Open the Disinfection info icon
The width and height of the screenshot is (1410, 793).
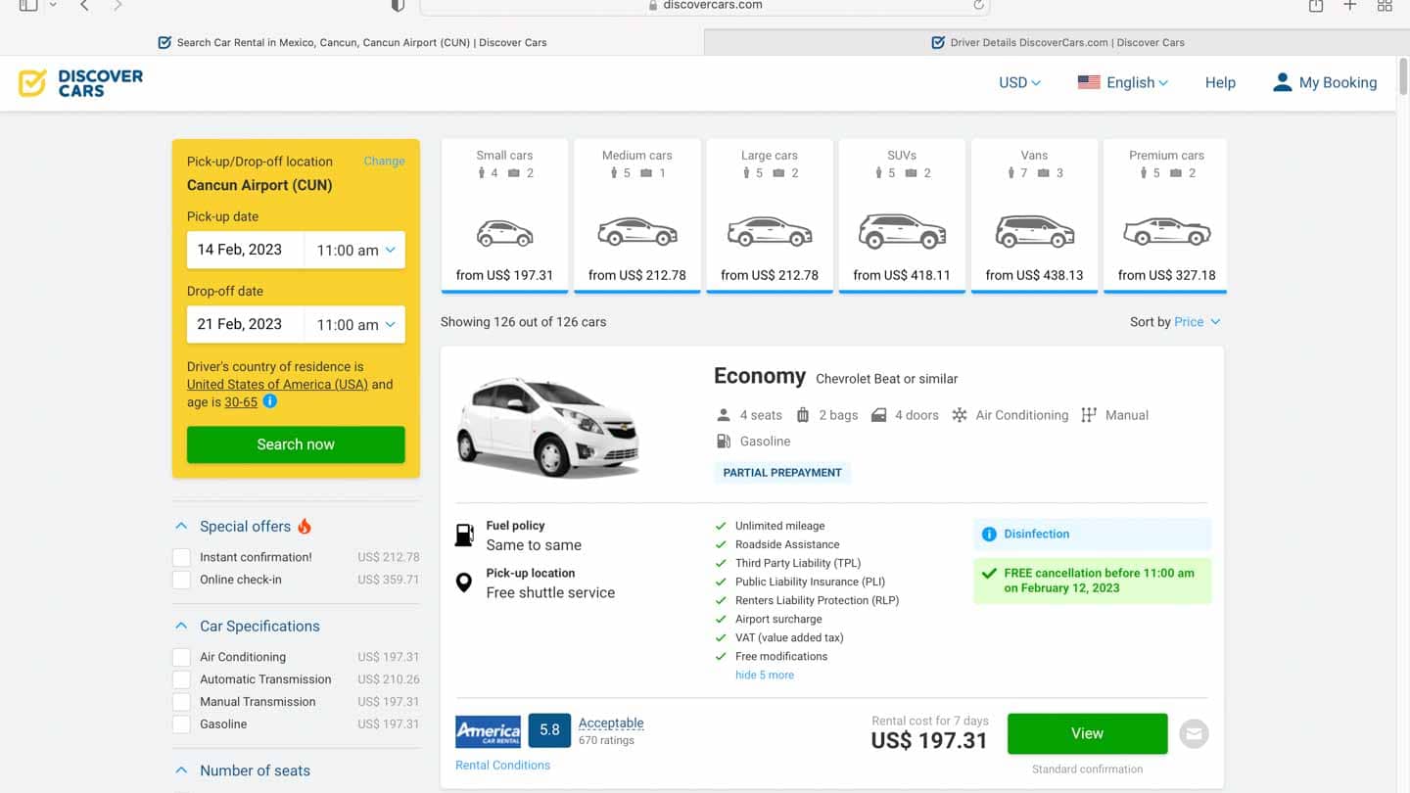989,534
